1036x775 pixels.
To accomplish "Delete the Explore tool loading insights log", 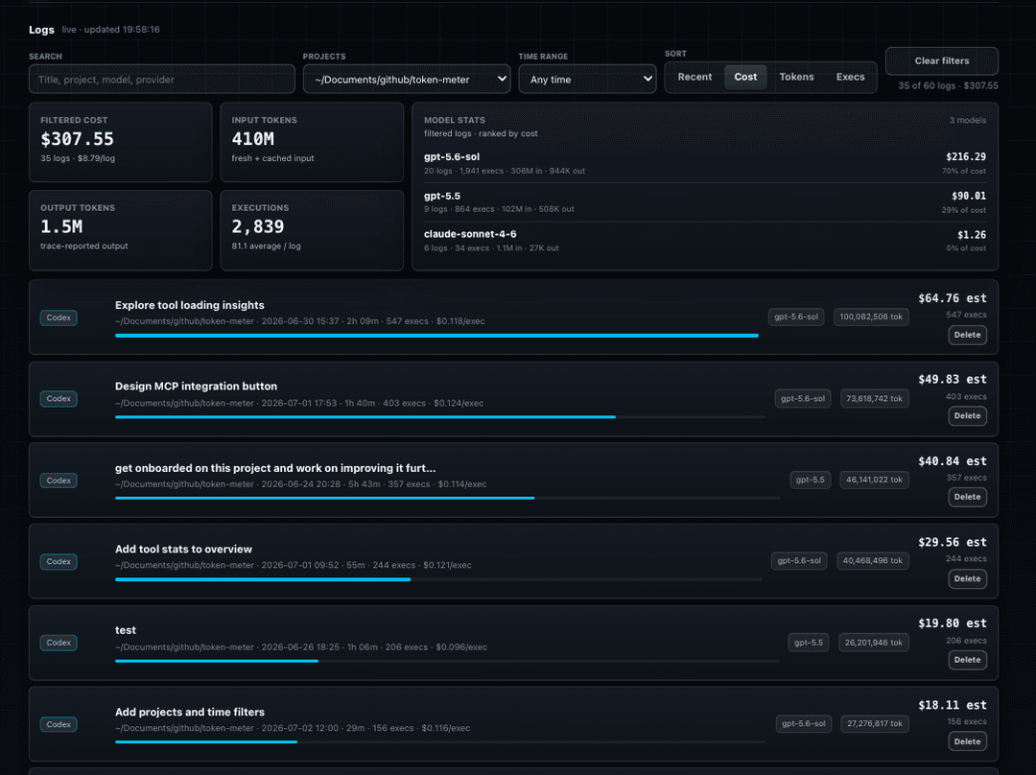I will point(967,335).
